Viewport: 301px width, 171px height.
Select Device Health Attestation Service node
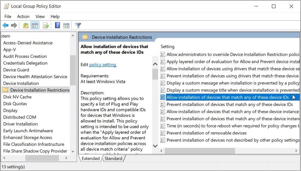[x=35, y=76]
